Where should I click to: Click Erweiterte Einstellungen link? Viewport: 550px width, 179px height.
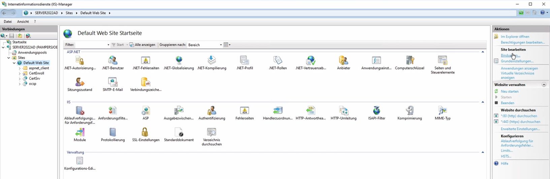[x=520, y=129]
